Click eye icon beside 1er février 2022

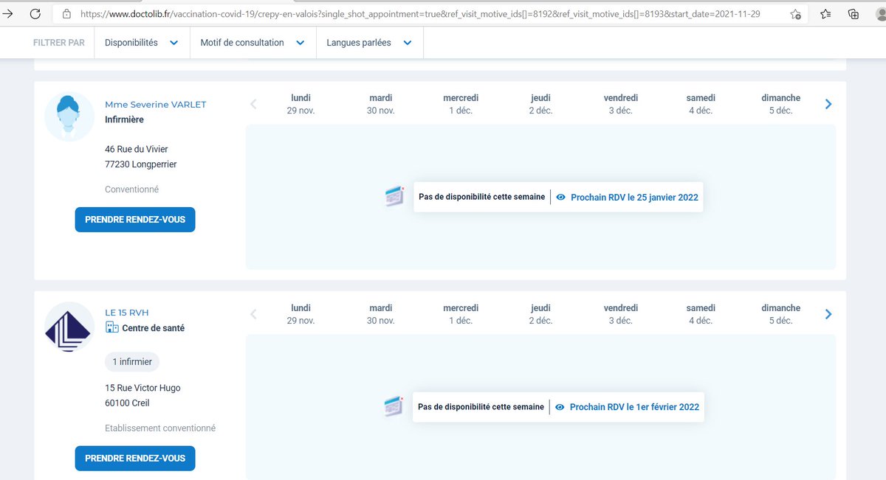pyautogui.click(x=560, y=407)
